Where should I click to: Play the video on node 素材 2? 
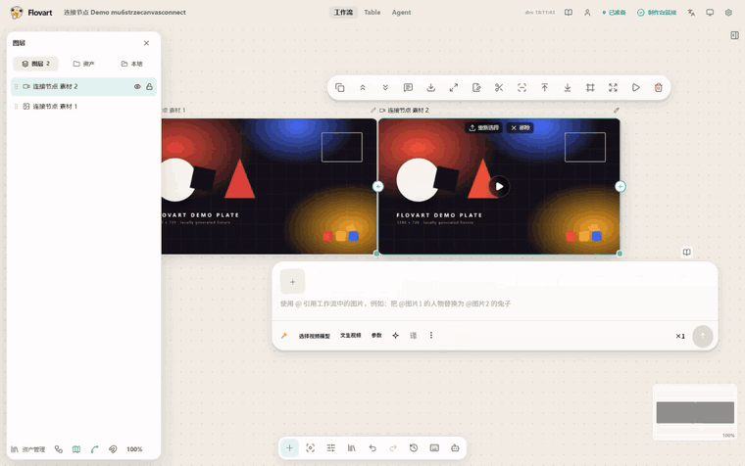coord(499,186)
